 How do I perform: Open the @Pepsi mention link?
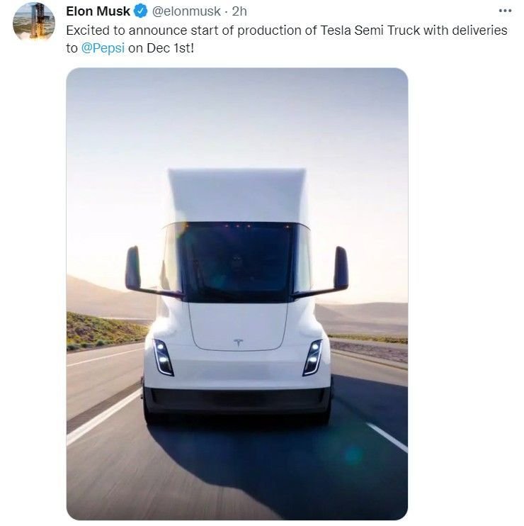(x=103, y=48)
